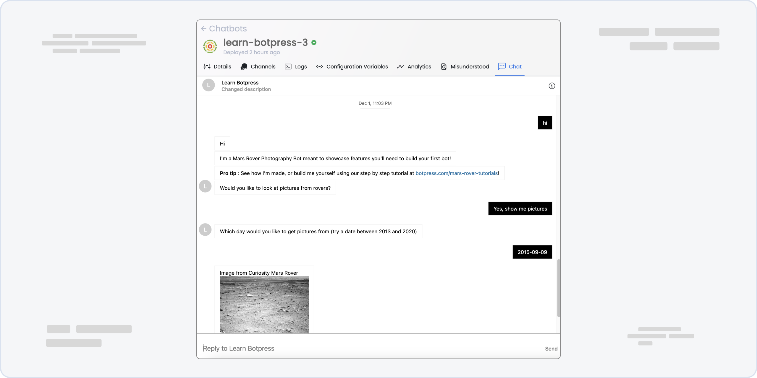Click the Send button

tap(551, 348)
